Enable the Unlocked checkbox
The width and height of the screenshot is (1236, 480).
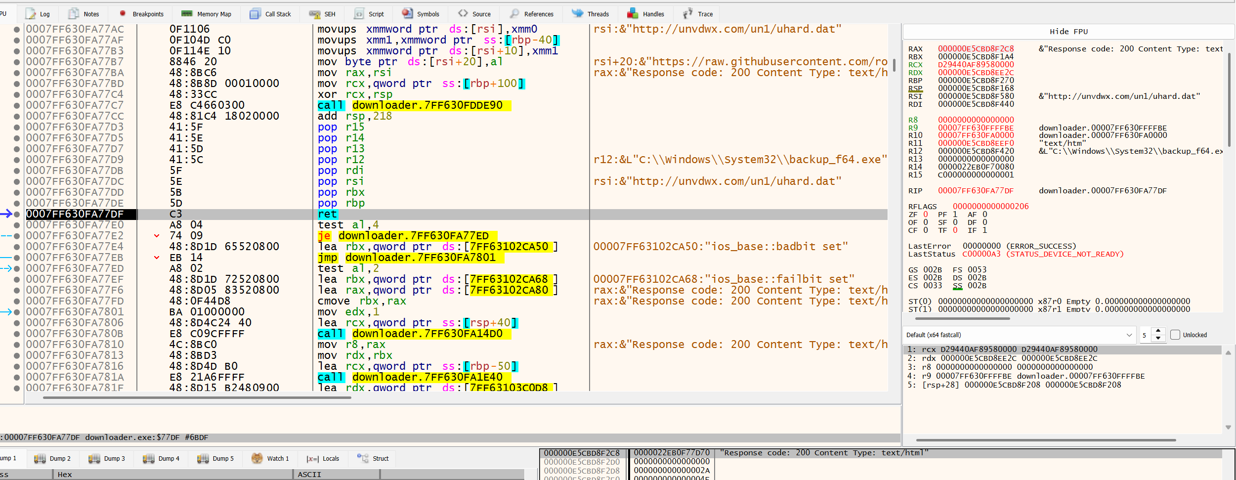click(x=1175, y=335)
